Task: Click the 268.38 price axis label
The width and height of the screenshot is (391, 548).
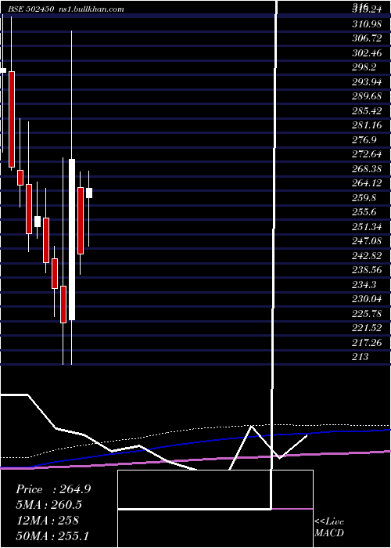Action: (x=367, y=169)
